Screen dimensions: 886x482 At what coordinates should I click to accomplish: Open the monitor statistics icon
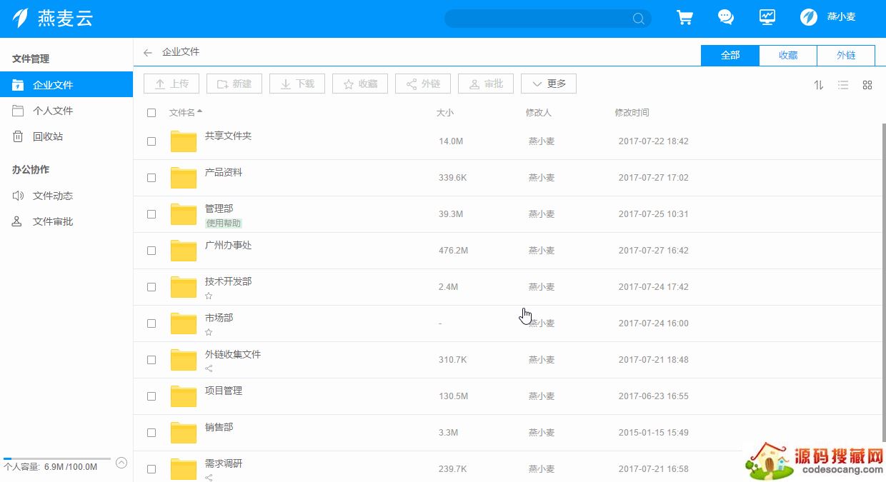tap(767, 18)
